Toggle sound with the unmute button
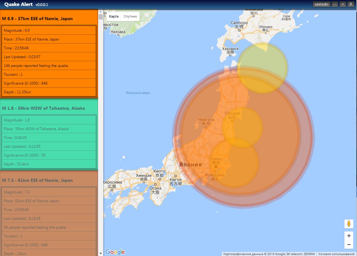The width and height of the screenshot is (357, 256). [x=321, y=4]
